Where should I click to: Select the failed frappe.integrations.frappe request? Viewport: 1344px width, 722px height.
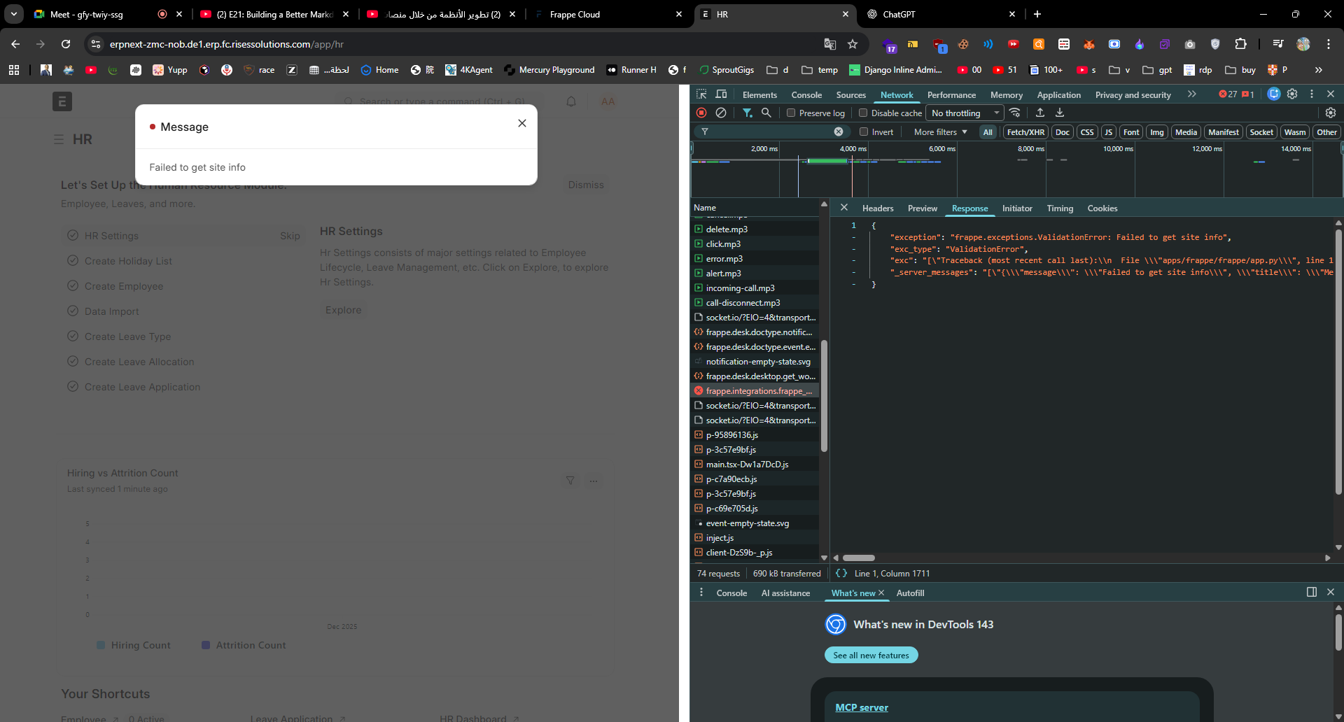point(758,391)
